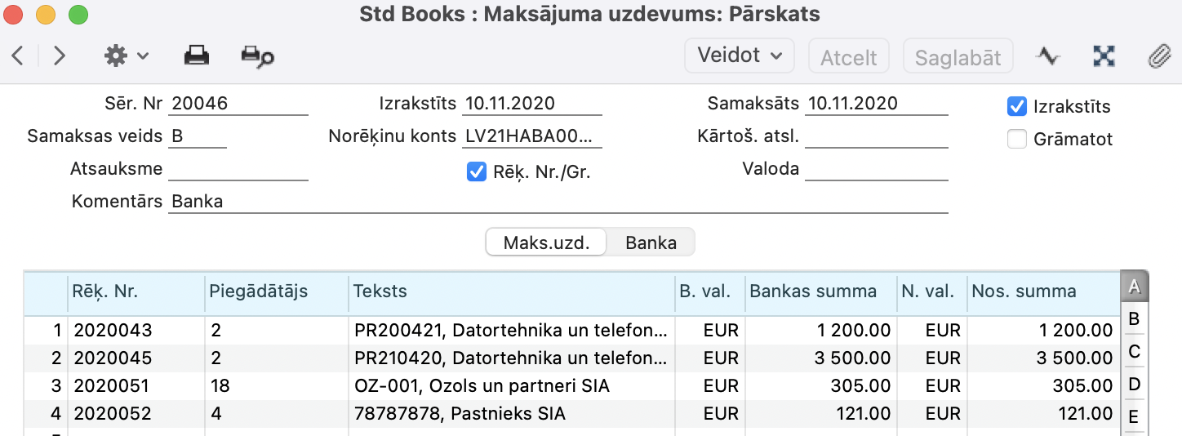Go to the next record arrow

[59, 56]
